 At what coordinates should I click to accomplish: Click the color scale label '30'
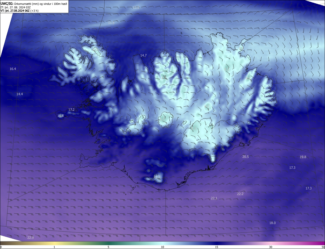pos(271,247)
